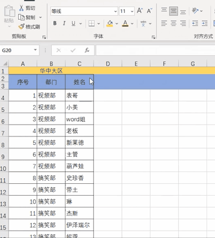Apply cell borders icon
This screenshot has height=238, width=215.
91,24
